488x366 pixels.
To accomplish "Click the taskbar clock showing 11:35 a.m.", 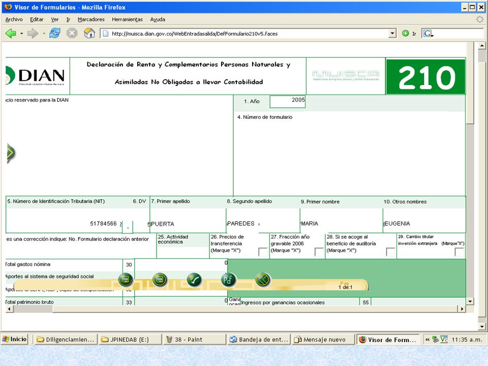I will pyautogui.click(x=467, y=340).
